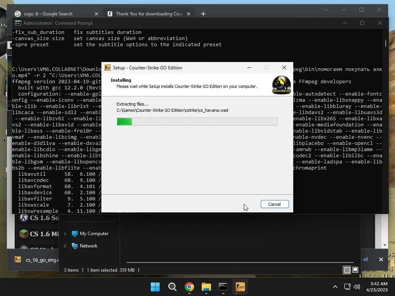The image size is (395, 296).
Task: Maximize the Administrator Command Prompt window
Action: 362,23
